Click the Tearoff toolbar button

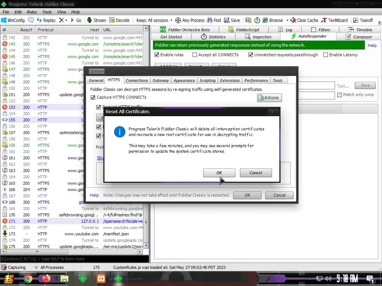click(x=363, y=20)
